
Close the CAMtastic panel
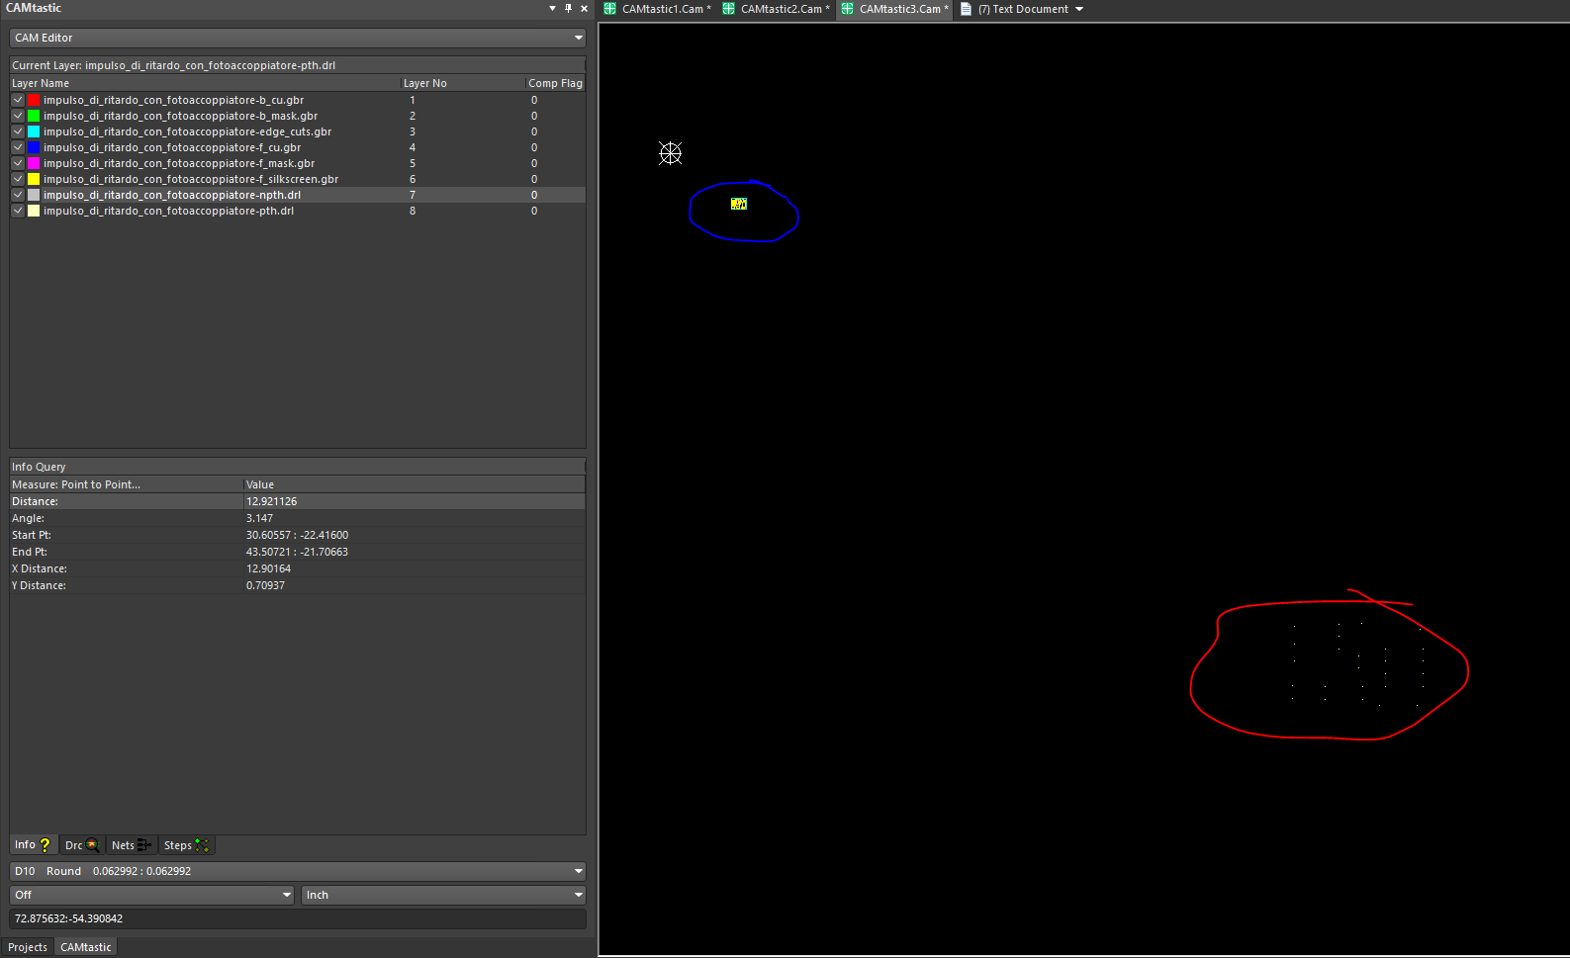584,8
